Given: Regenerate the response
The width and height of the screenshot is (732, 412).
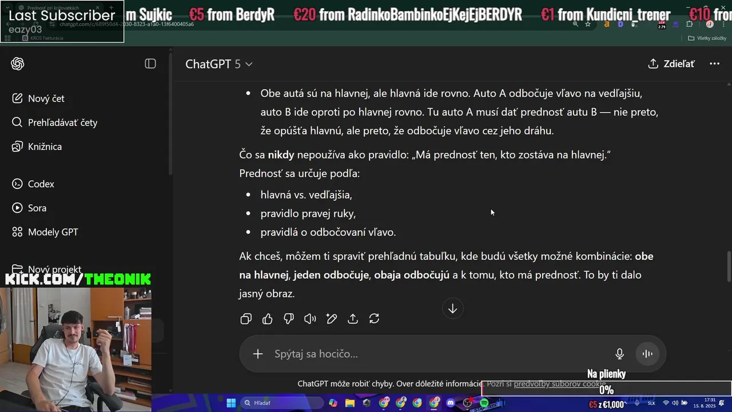Looking at the screenshot, I should click(374, 319).
